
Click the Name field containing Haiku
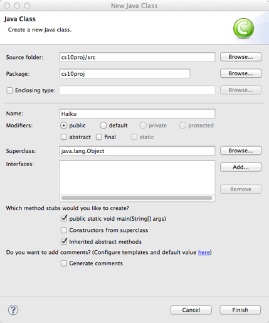coord(137,114)
